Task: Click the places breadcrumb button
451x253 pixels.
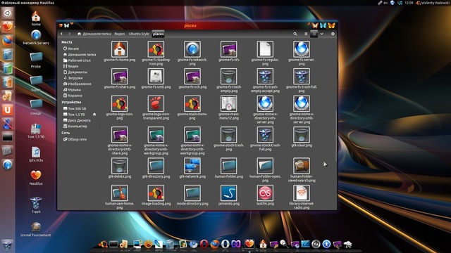Action: (158, 34)
